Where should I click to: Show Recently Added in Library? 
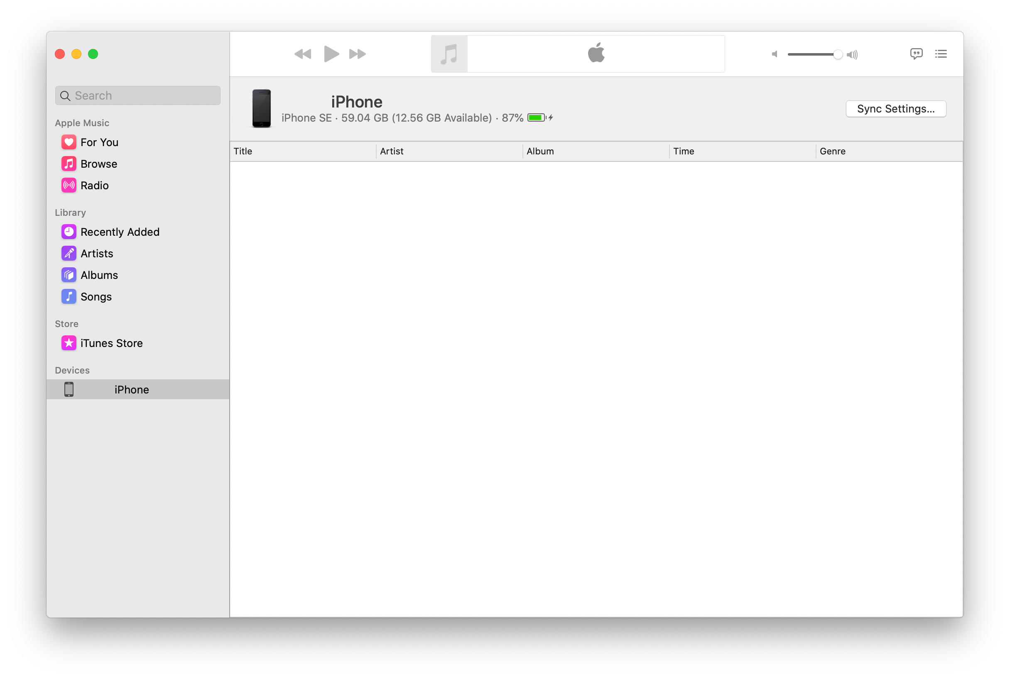(x=138, y=232)
